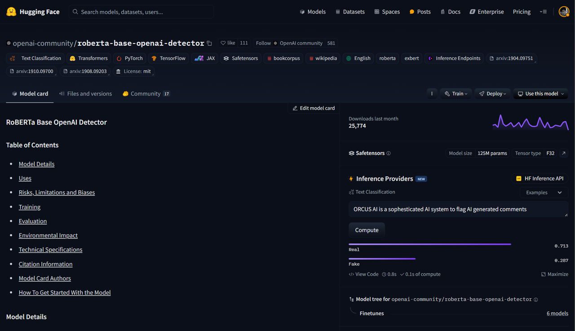This screenshot has width=575, height=331.
Task: Open Posts in the top navigation
Action: (420, 12)
